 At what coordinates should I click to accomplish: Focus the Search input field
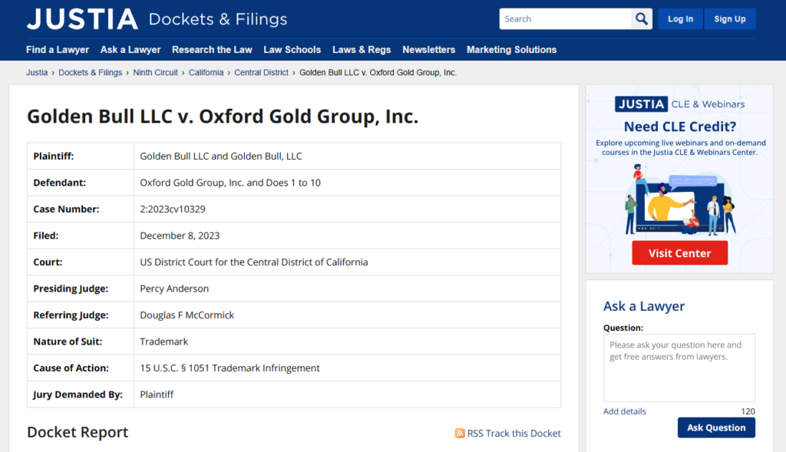coord(565,19)
